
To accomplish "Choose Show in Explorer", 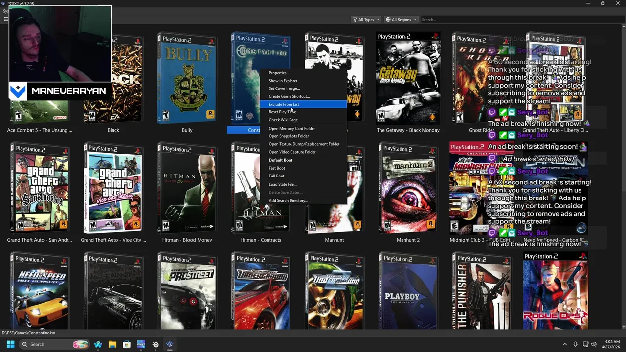I will [303, 81].
